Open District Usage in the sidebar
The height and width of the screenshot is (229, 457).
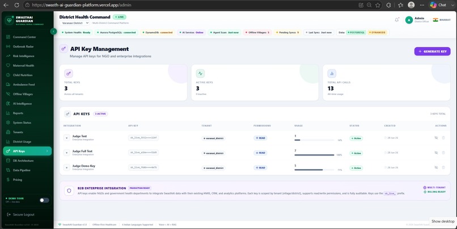click(22, 142)
